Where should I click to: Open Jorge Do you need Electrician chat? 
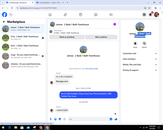point(23,56)
